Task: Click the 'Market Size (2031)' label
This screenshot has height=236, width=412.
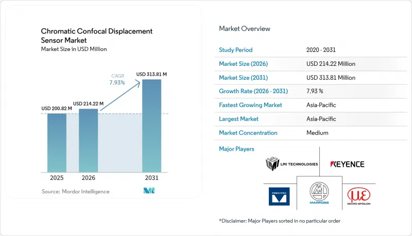Action: (x=243, y=78)
